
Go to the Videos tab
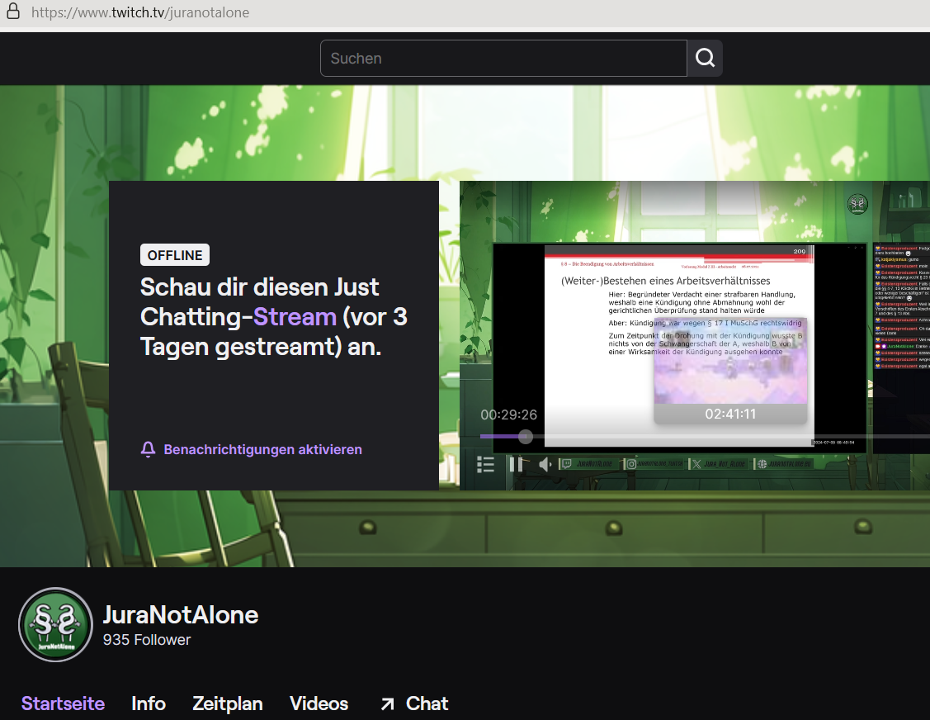pyautogui.click(x=319, y=703)
